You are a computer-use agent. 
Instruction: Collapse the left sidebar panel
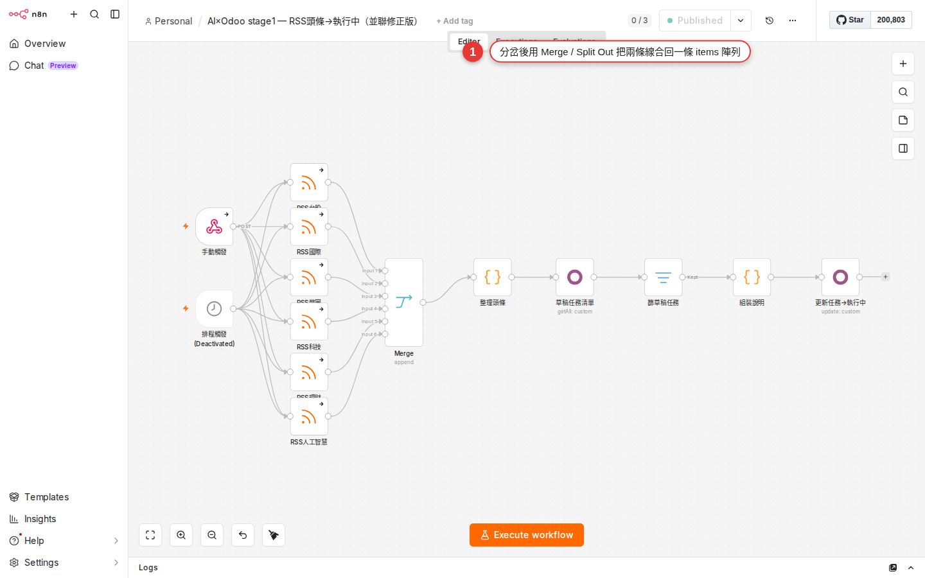point(115,14)
